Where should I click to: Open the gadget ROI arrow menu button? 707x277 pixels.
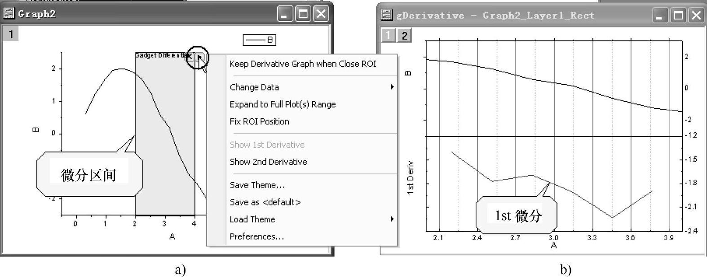199,56
